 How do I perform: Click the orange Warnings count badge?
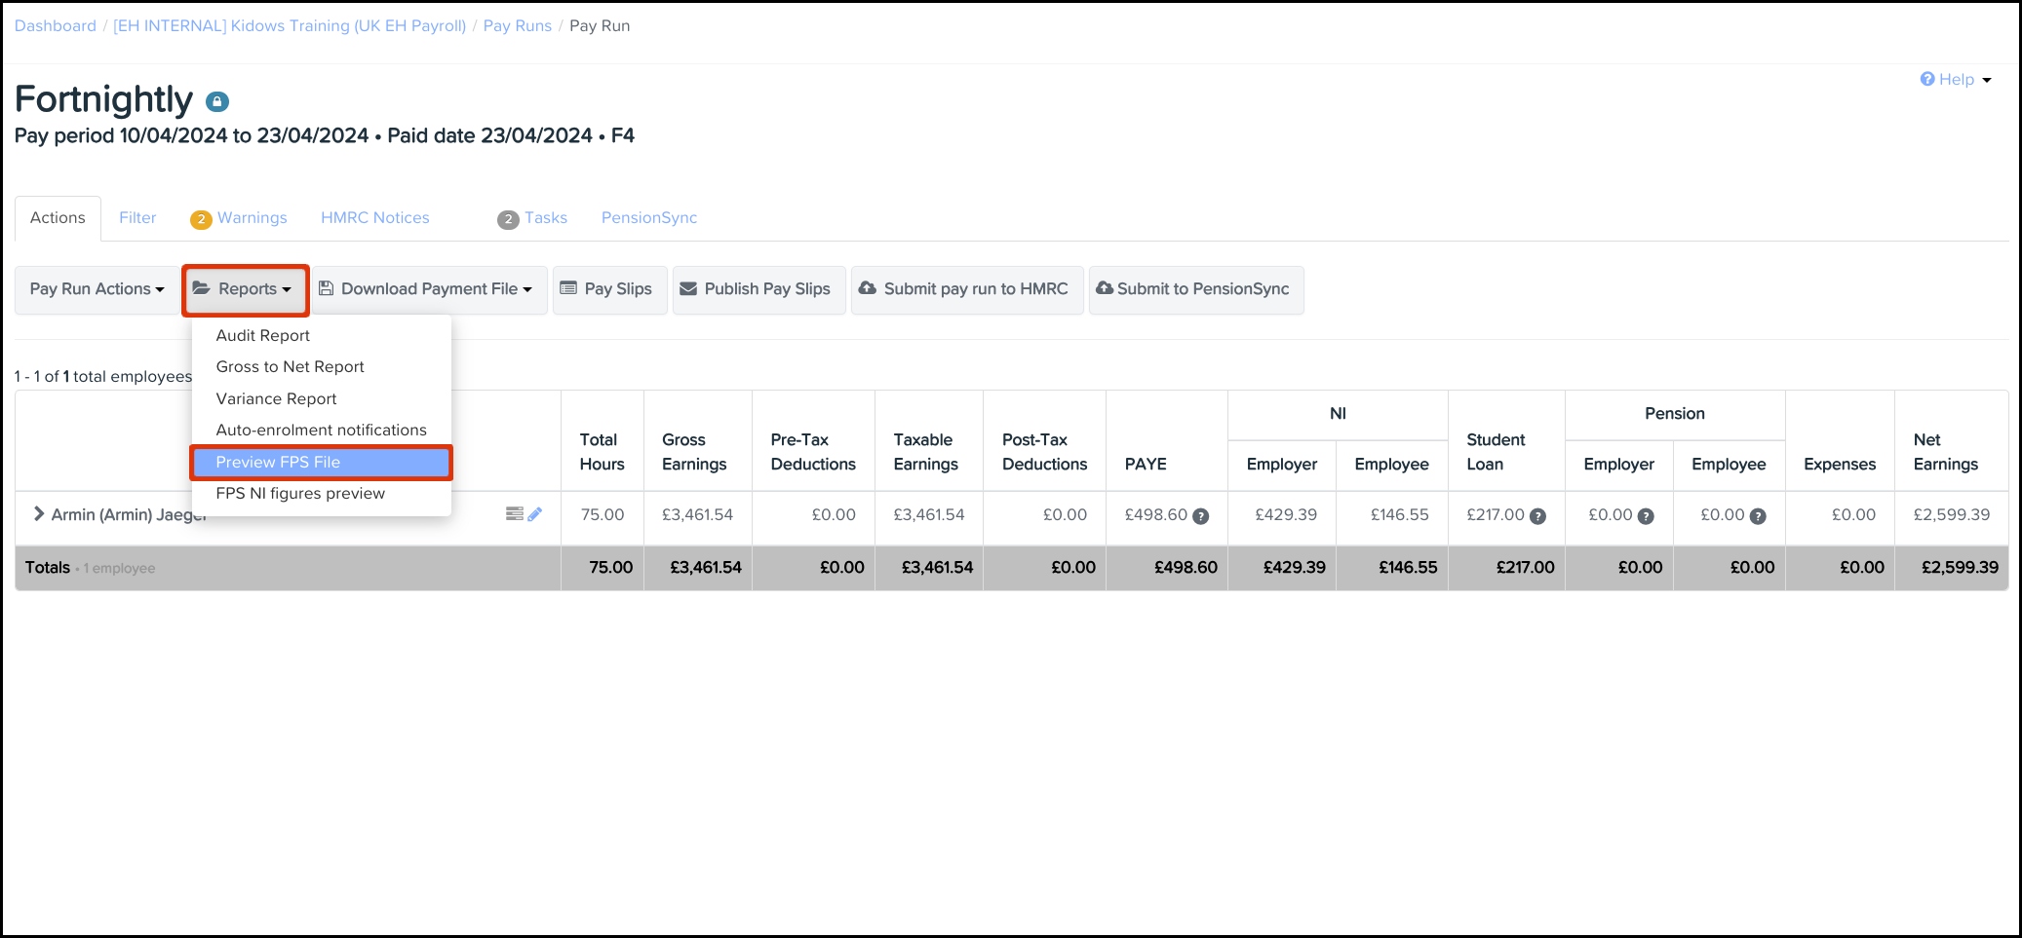click(x=201, y=219)
